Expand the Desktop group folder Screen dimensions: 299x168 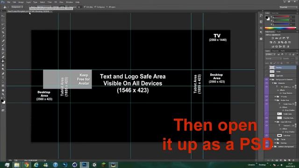[x=275, y=143]
